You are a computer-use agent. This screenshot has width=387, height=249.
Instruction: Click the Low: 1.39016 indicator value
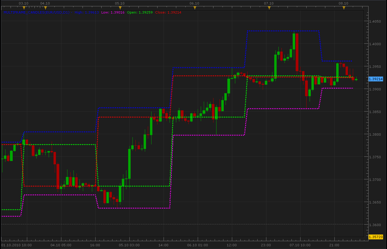click(x=113, y=12)
